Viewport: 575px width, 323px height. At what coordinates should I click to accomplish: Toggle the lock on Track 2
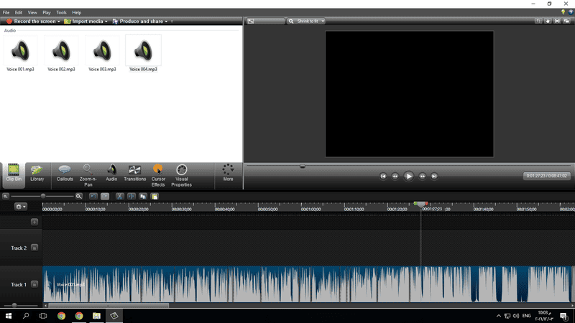[34, 248]
